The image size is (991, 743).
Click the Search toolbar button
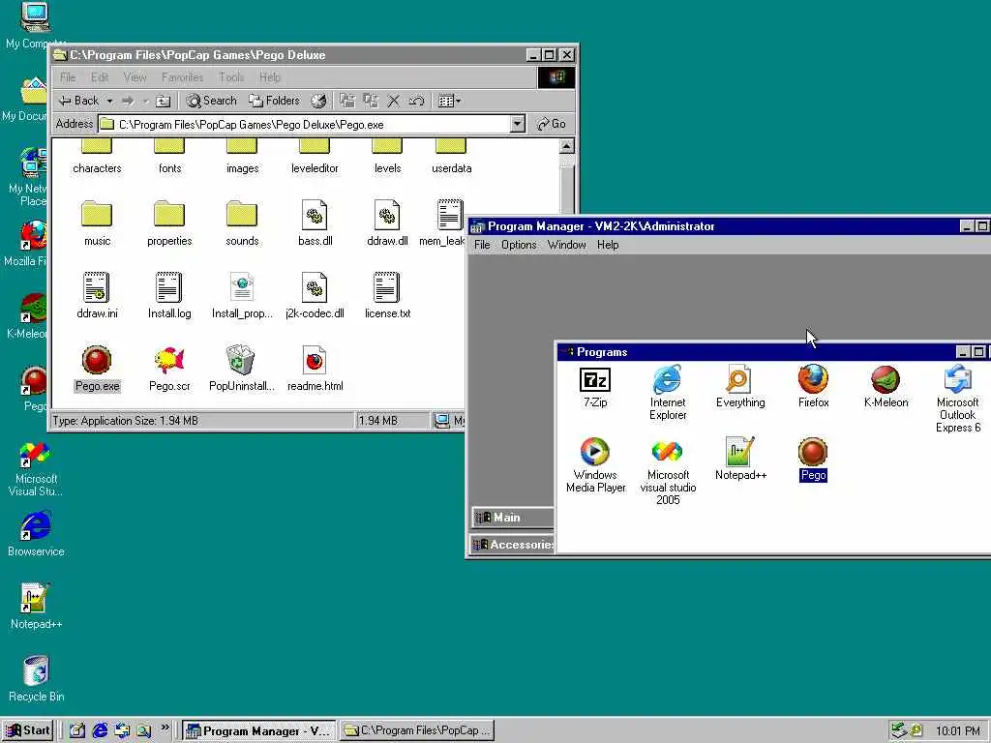point(212,101)
